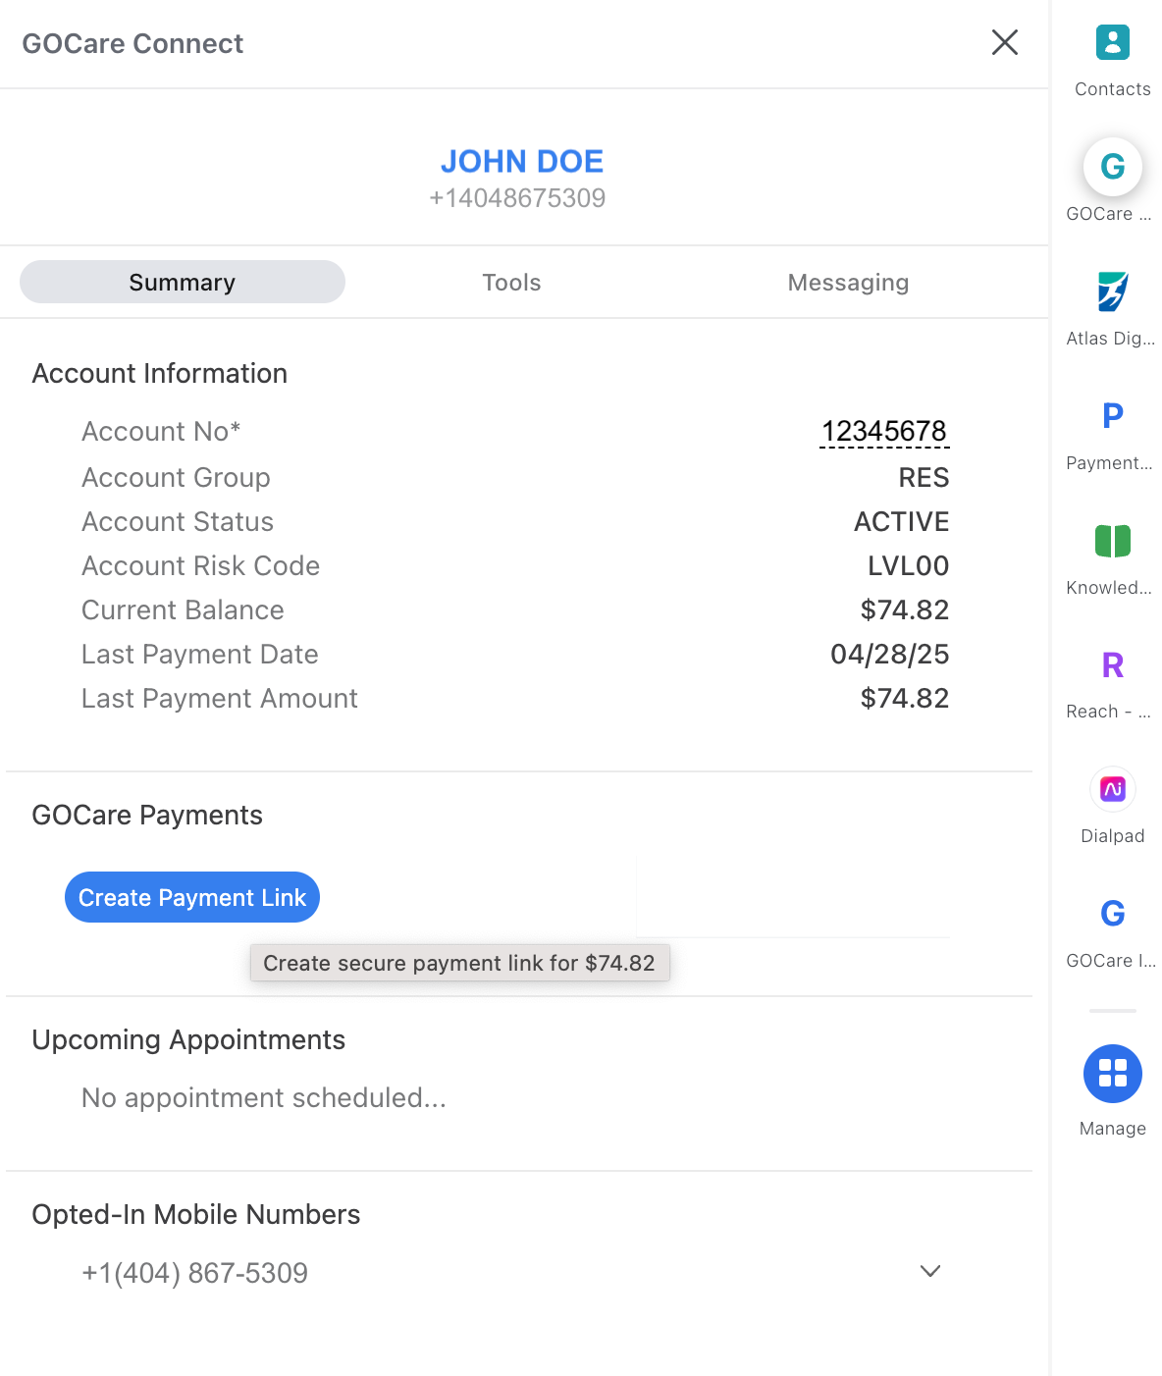Open the GOCare I... sidebar app
This screenshot has width=1162, height=1376.
[1112, 914]
